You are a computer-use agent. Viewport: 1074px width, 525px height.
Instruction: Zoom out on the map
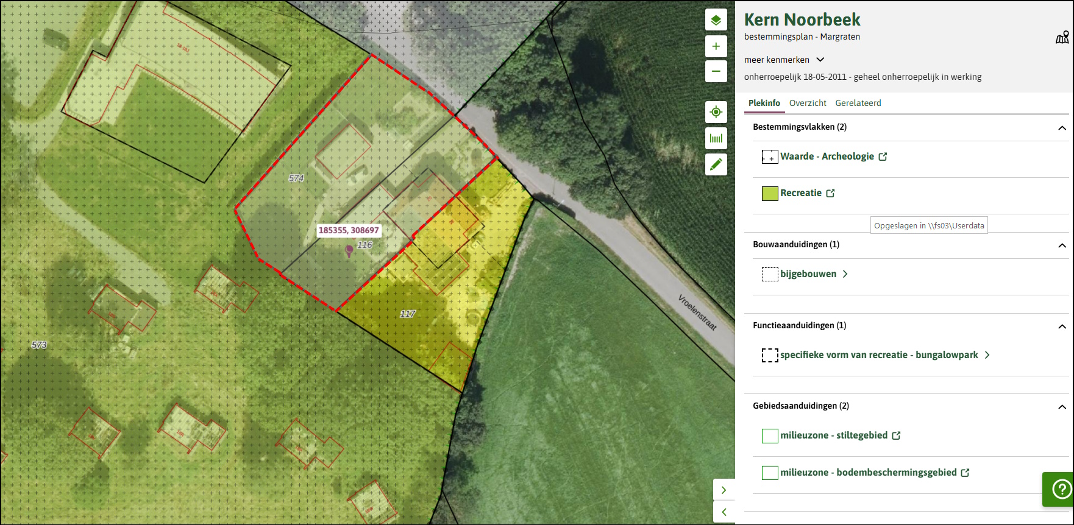tap(716, 71)
